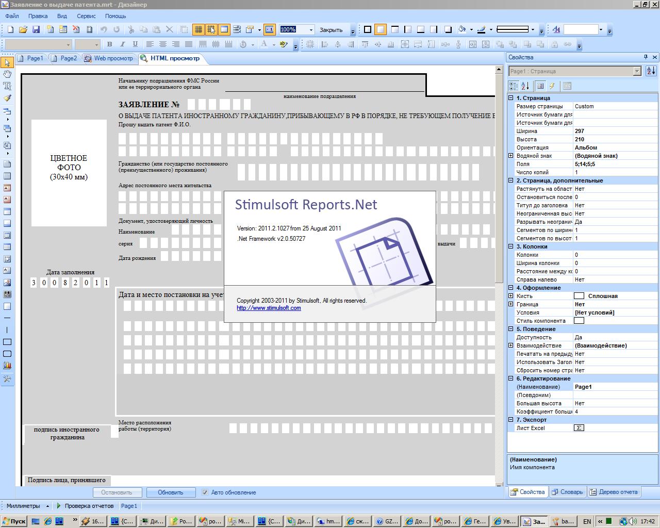
Task: Select the arrow Pointer tool in the toolbox
Action: (x=7, y=62)
